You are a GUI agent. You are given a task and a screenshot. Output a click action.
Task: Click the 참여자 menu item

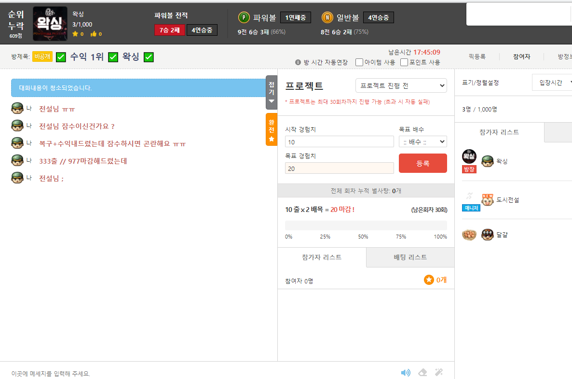521,56
